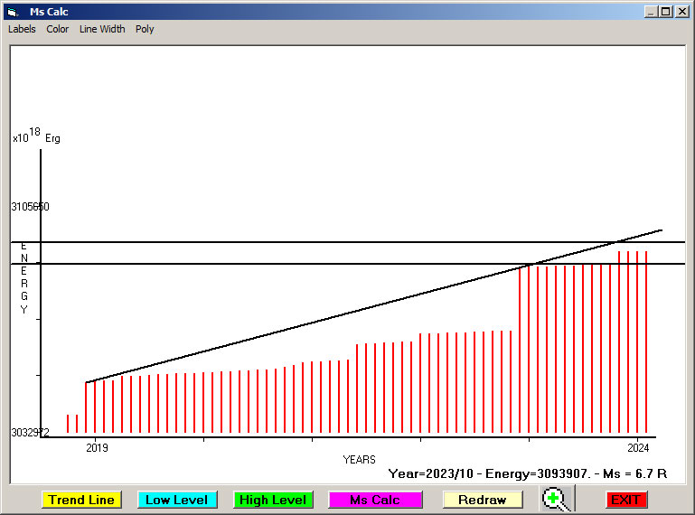
Task: Maximize the Ms Calc window
Action: [666, 12]
